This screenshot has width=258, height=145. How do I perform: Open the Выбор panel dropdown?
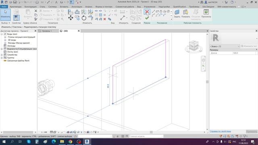pos(5,23)
